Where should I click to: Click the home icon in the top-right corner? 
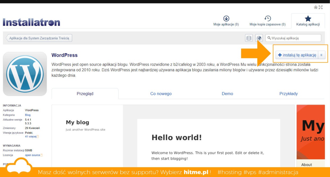click(315, 7)
